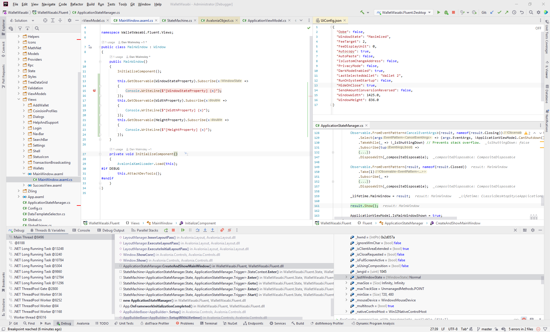
Task: Start debugging with the debug bug icon
Action: [x=446, y=13]
